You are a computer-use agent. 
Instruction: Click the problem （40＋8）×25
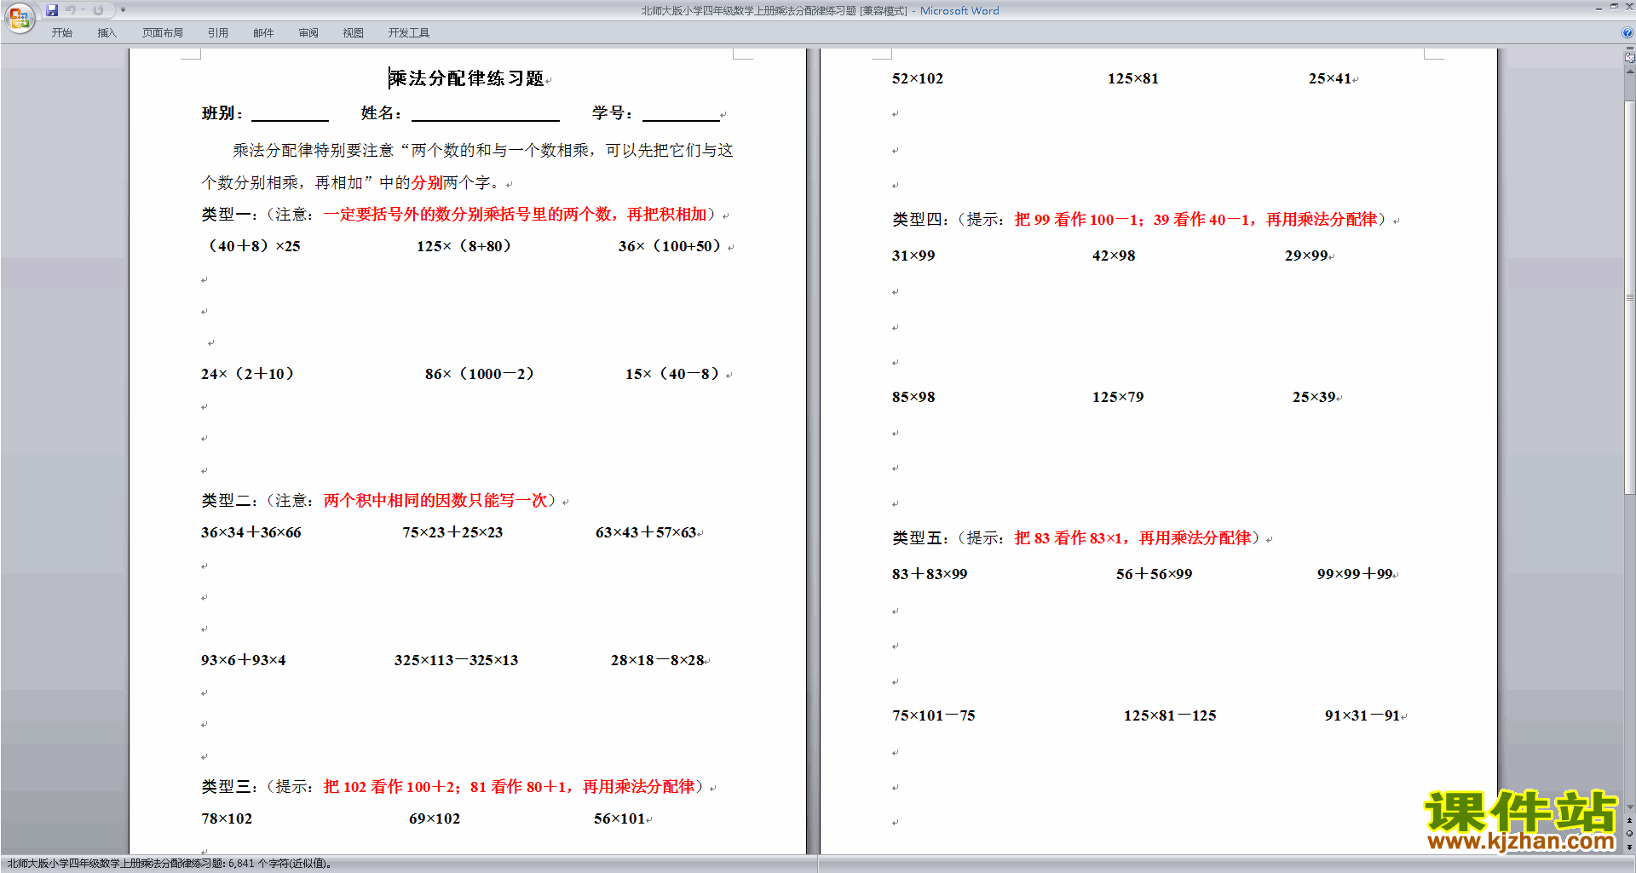coord(251,246)
